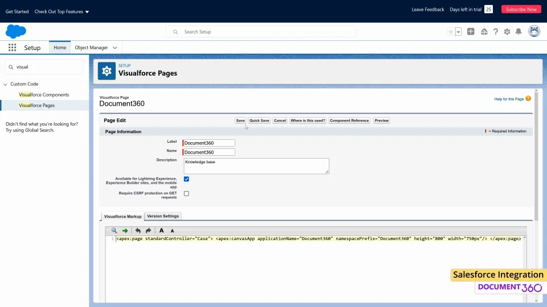
Task: Click the Days left in trial 25 badge
Action: (x=488, y=10)
